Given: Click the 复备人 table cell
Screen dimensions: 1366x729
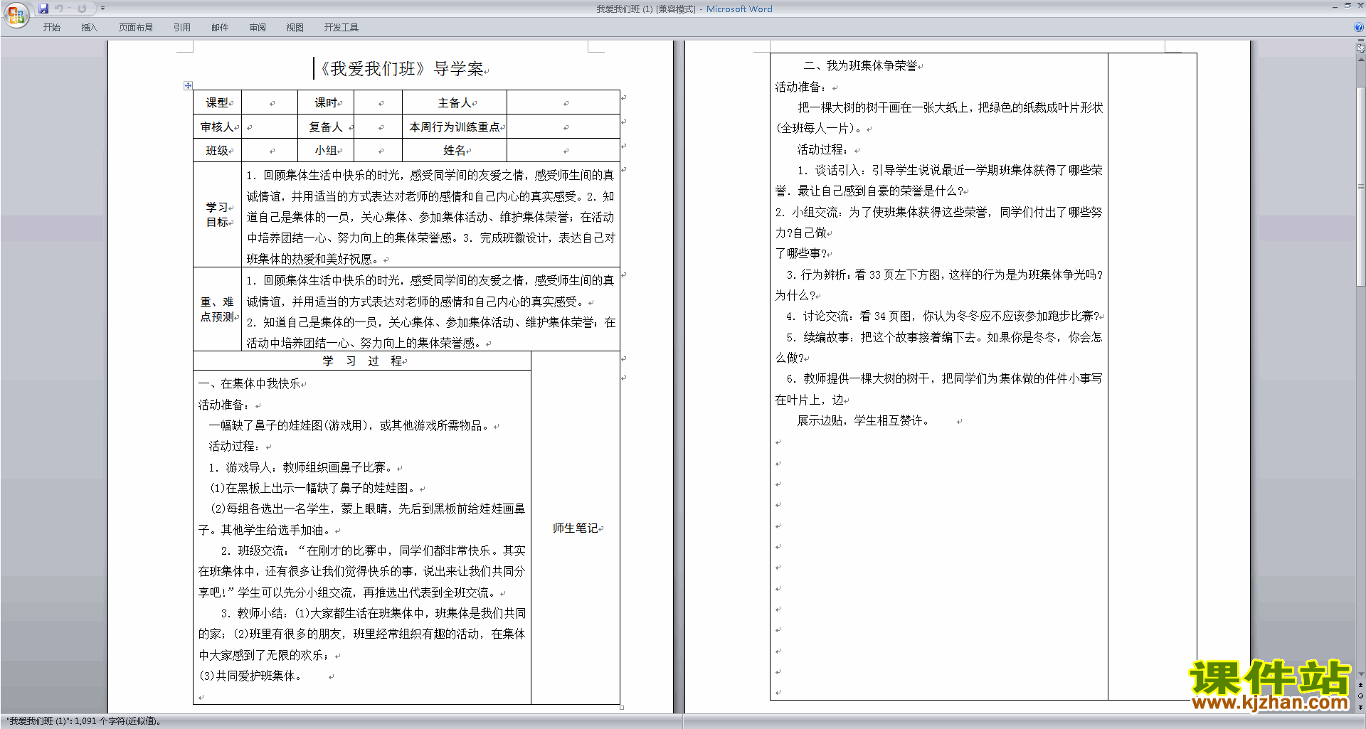Looking at the screenshot, I should (x=327, y=127).
